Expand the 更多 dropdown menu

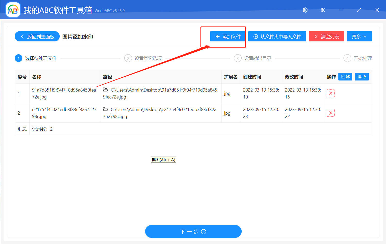coord(359,36)
